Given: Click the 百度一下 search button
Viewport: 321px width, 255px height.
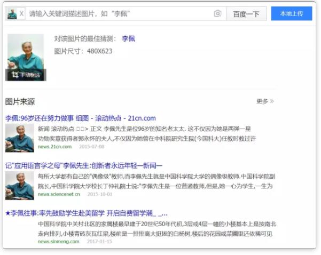Looking at the screenshot, I should (x=246, y=14).
